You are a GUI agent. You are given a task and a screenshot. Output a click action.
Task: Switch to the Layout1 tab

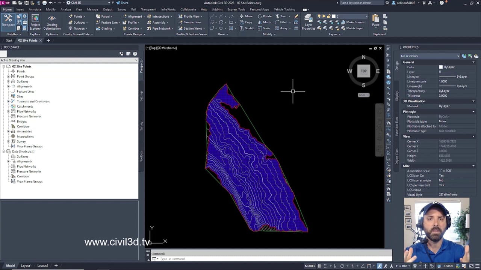[x=26, y=265]
